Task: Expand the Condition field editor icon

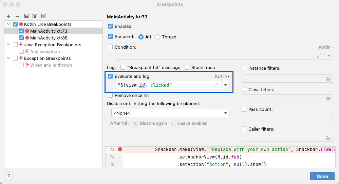Action: click(319, 56)
